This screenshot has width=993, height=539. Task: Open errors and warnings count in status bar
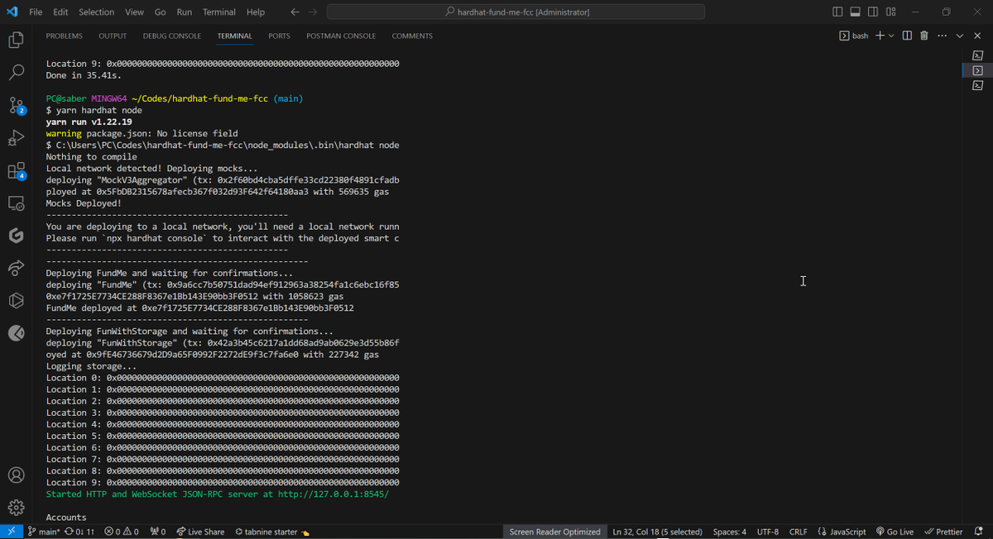122,532
